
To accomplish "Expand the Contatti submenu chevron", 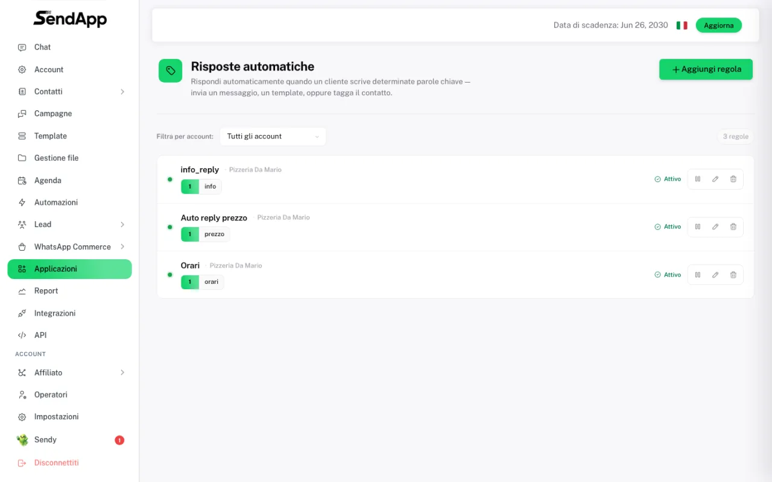I will tap(122, 92).
